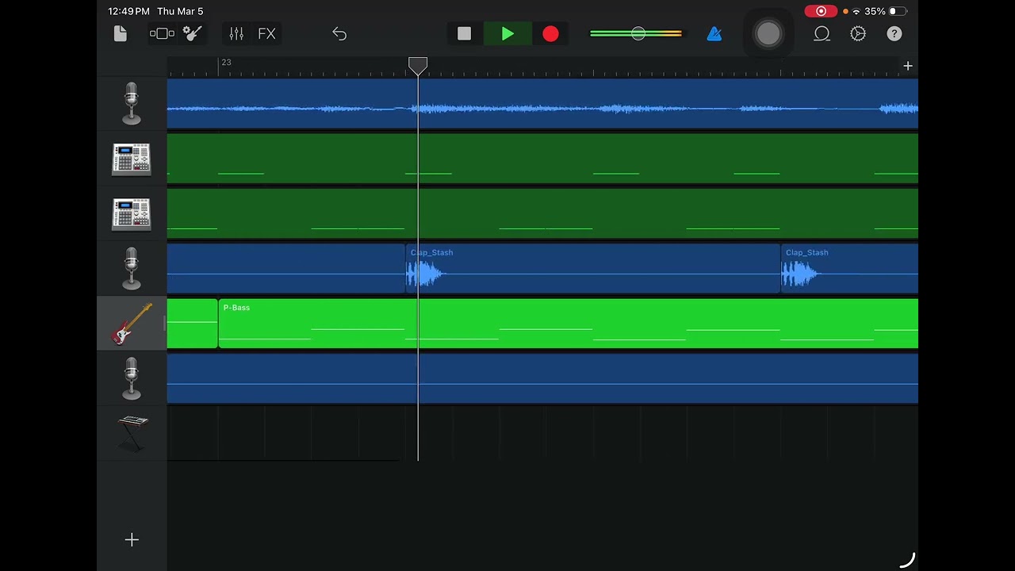Screen dimensions: 1015x571
Task: Undo the last action
Action: [339, 33]
